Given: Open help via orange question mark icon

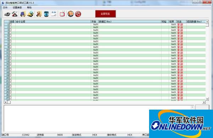Looking at the screenshot, I should tap(71, 14).
